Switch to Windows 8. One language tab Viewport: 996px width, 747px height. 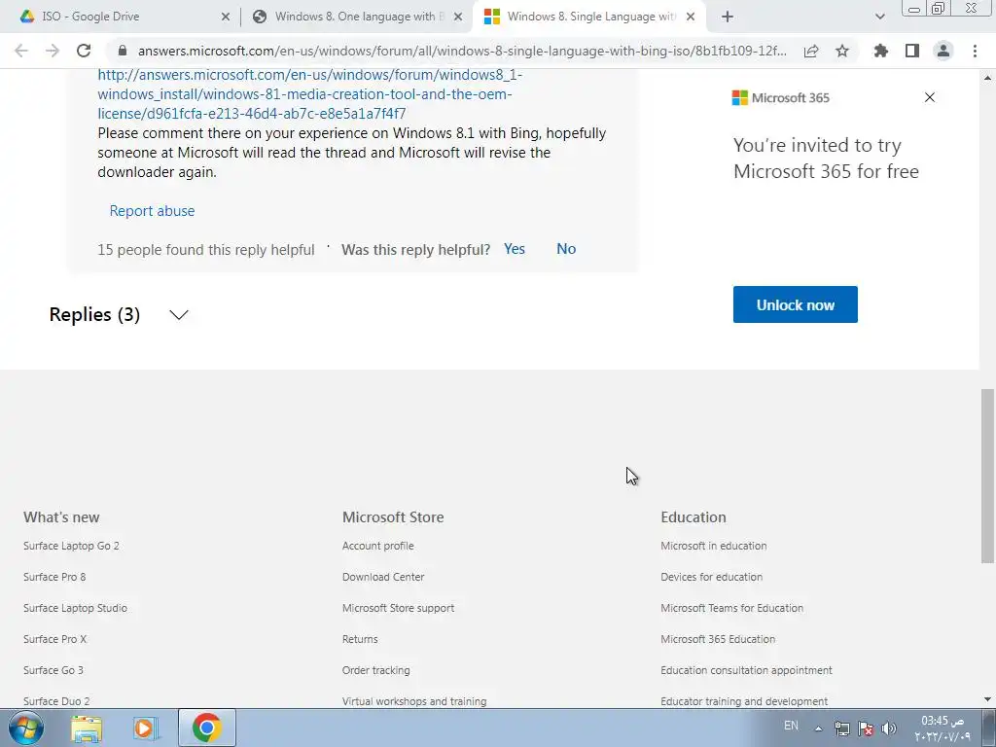pos(356,17)
